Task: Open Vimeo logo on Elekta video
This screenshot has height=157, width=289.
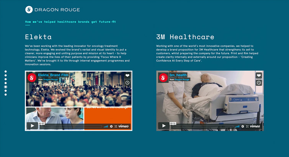Action: 124,126
